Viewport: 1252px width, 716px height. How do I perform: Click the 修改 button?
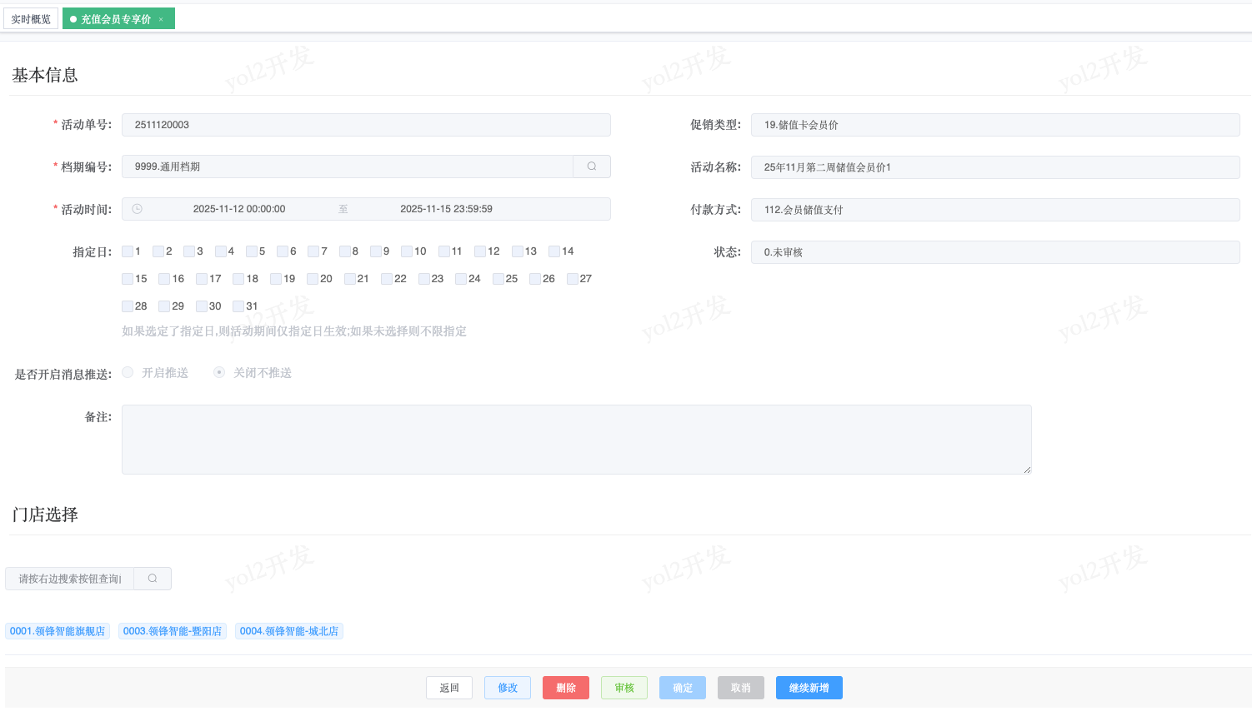tap(508, 688)
